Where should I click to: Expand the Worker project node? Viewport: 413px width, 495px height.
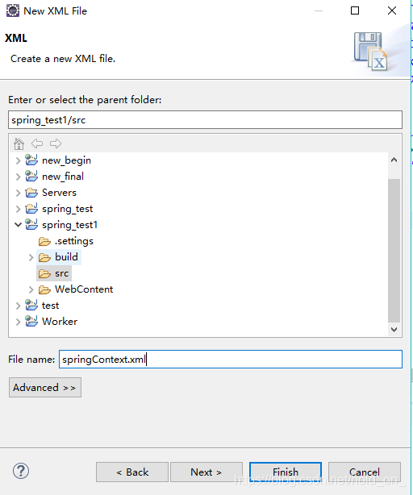[x=18, y=322]
